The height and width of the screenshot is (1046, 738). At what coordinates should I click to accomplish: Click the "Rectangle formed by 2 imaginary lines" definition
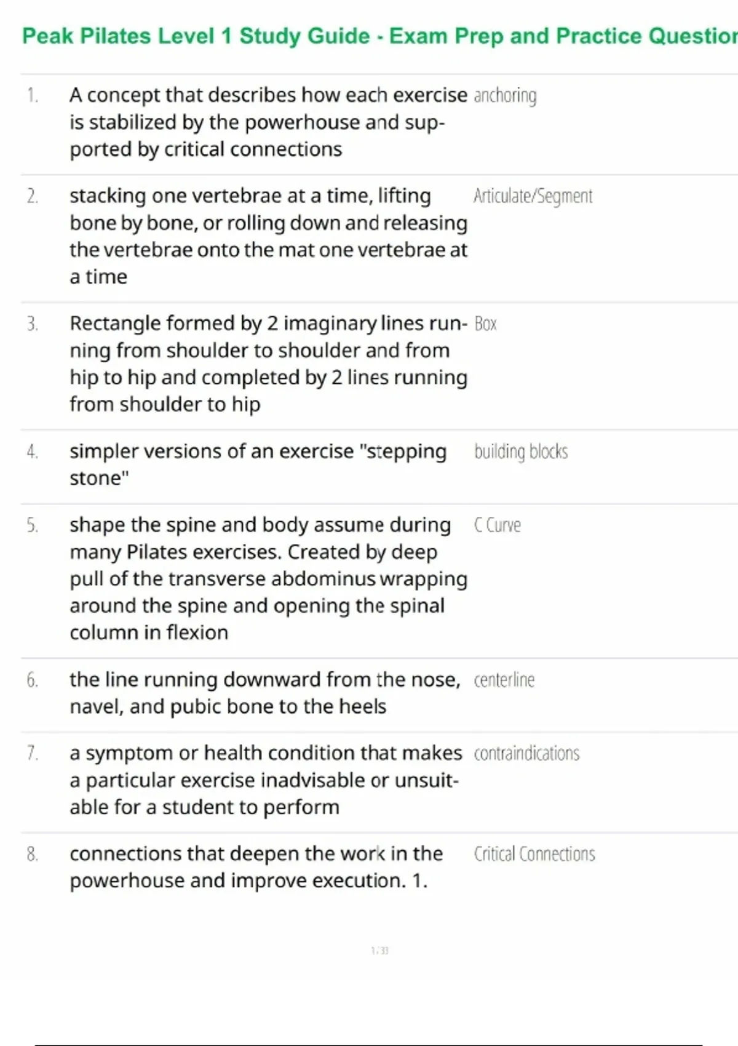pos(268,364)
